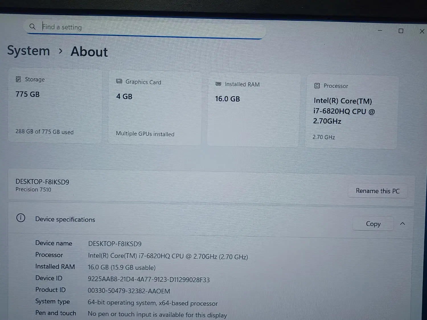Open the Storage 775 GB card
This screenshot has height=320, width=427.
click(55, 105)
